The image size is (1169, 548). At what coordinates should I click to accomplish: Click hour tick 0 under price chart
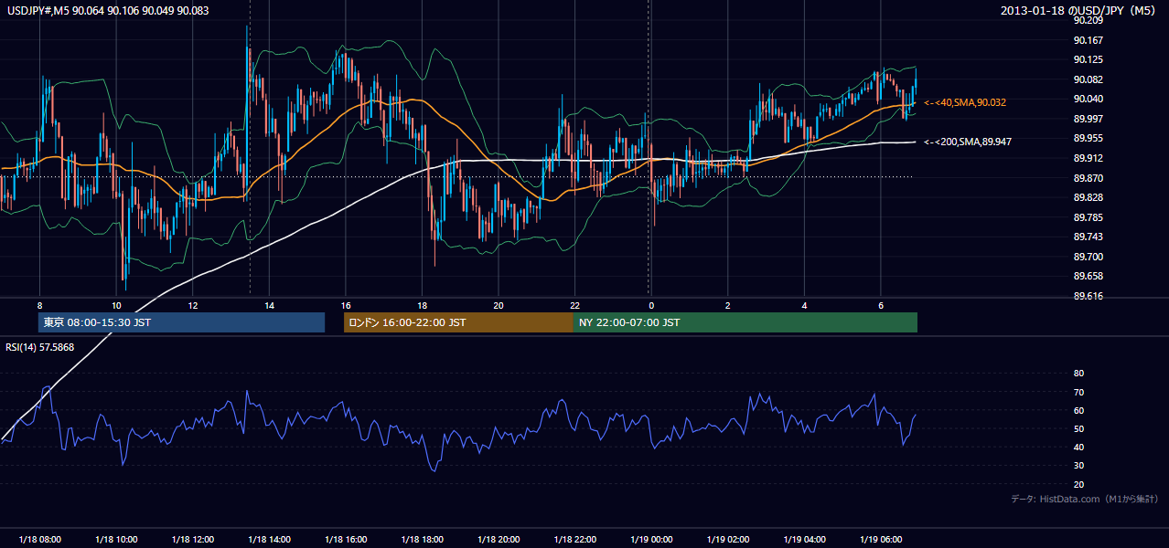click(651, 304)
